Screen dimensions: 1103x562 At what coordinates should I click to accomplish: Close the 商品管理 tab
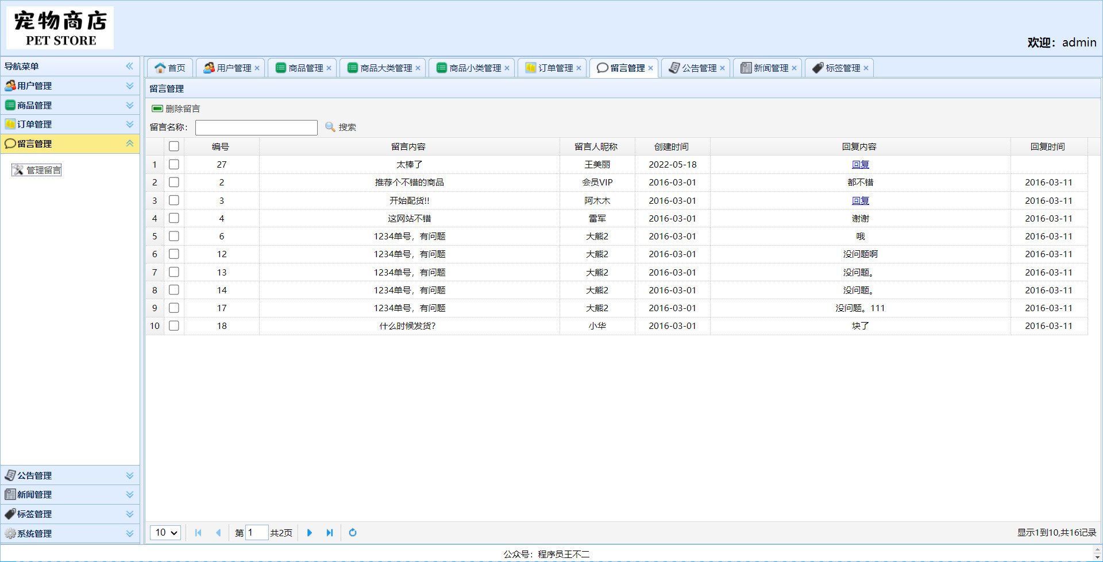[x=329, y=68]
